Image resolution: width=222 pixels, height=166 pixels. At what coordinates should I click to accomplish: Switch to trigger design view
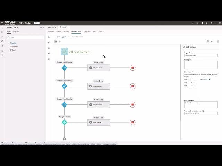(x=56, y=41)
